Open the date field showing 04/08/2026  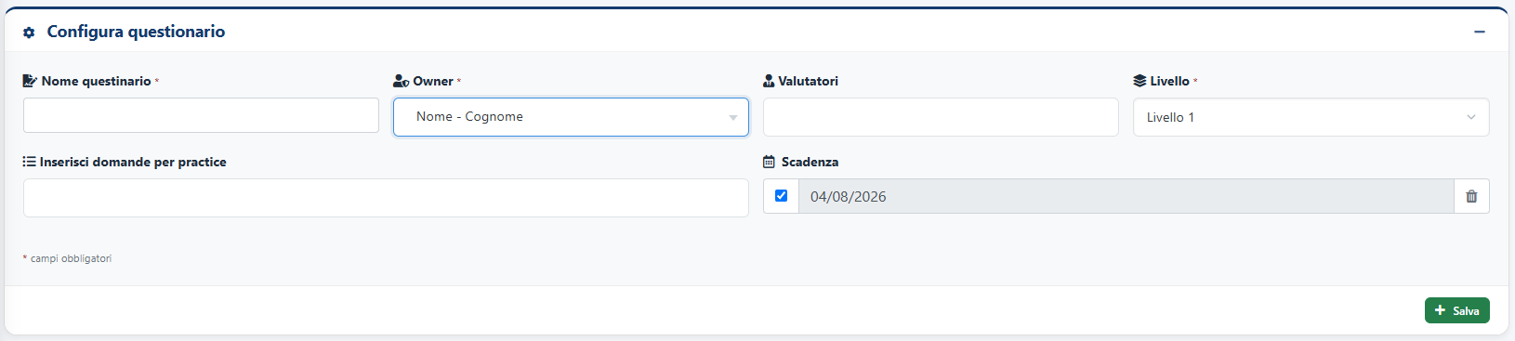point(1126,196)
